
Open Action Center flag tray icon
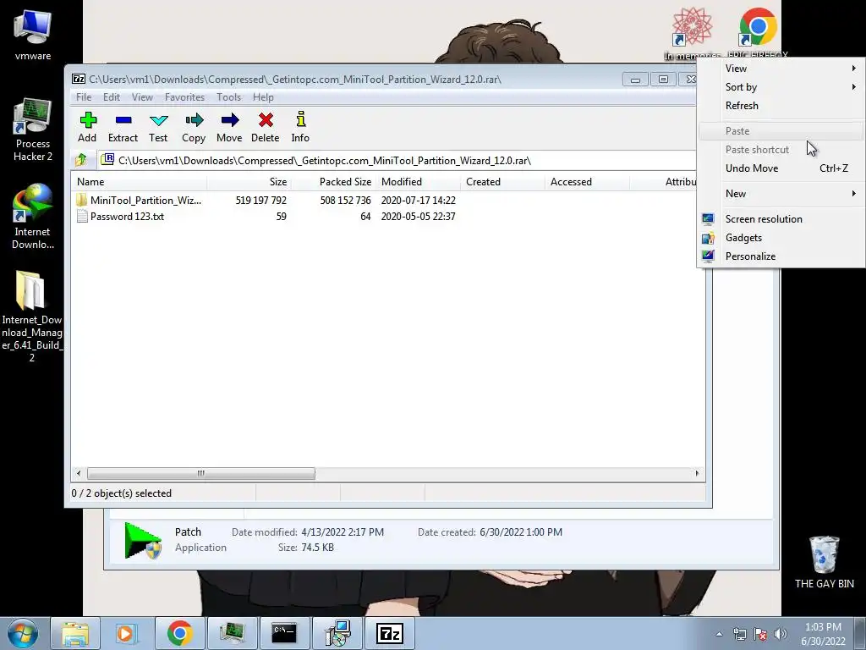click(x=760, y=634)
